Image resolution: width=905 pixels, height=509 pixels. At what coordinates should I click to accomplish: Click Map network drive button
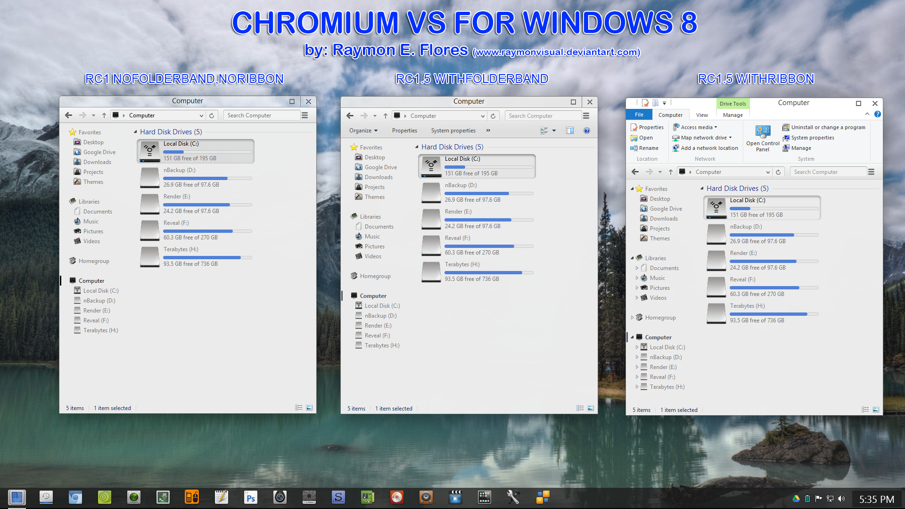point(702,138)
